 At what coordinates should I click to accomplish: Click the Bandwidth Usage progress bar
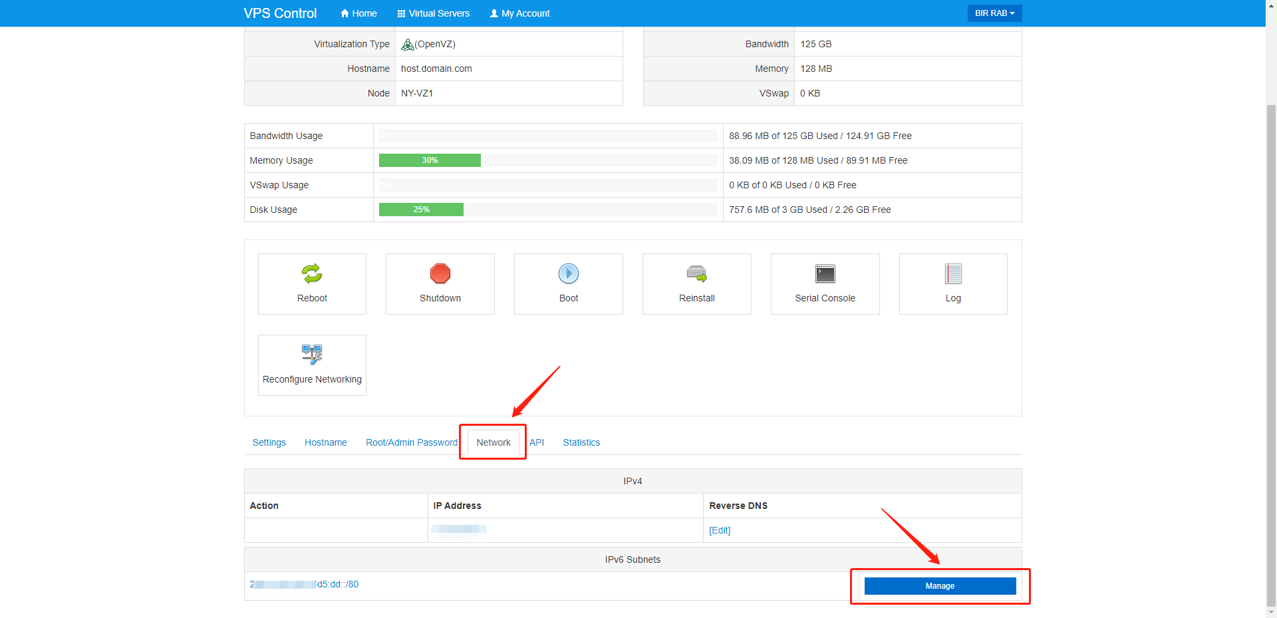(x=548, y=136)
